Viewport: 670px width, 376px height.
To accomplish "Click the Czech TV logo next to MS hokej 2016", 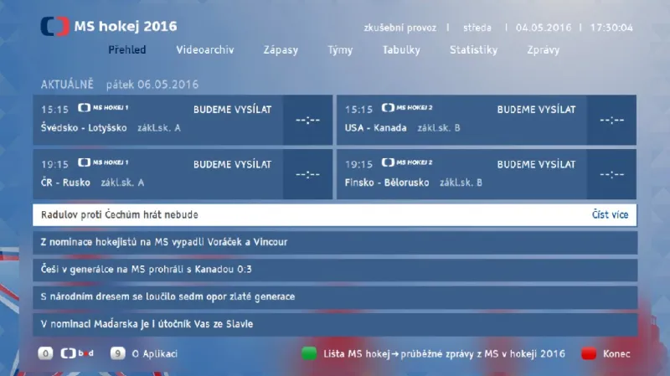I will (x=54, y=27).
